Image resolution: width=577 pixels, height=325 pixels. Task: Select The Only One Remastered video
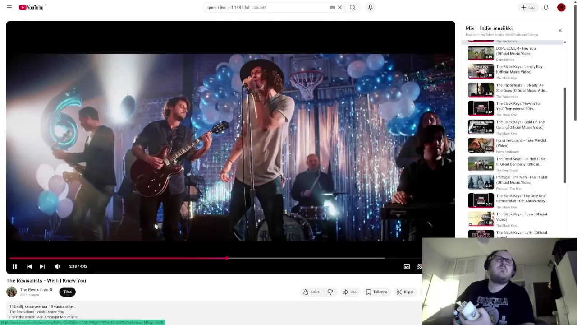(x=522, y=198)
